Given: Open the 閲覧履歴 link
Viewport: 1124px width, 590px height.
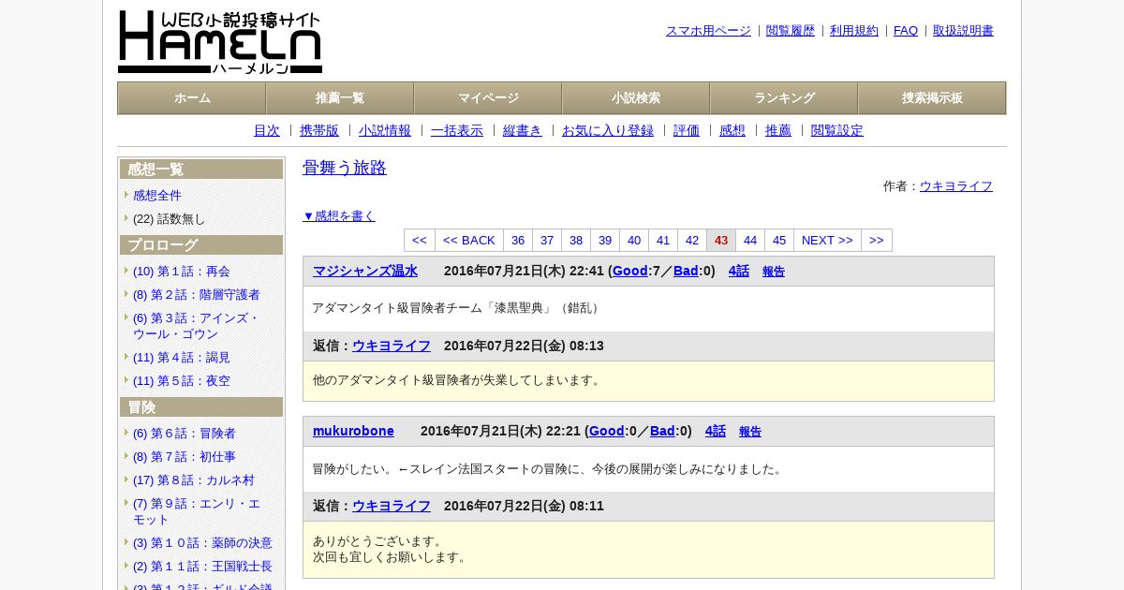Looking at the screenshot, I should [791, 30].
